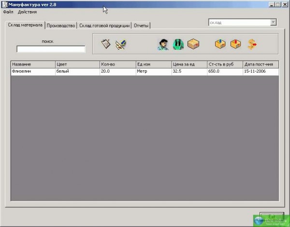Open the Файл menu
This screenshot has height=227, width=290.
8,12
